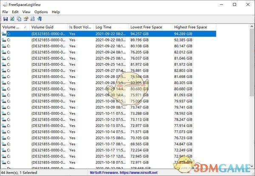Click drive icon of the 2021-10-08 row
255x176 pixels.
tap(4, 101)
